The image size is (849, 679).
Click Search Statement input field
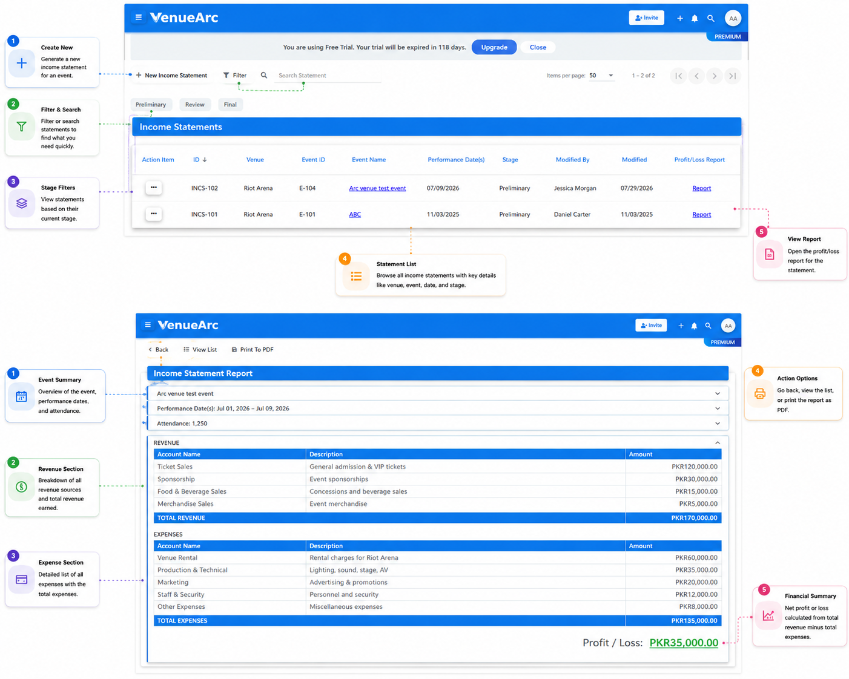(329, 76)
